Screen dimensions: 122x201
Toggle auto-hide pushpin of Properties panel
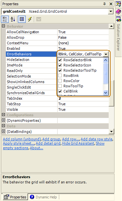pyautogui.click(x=104, y=4)
